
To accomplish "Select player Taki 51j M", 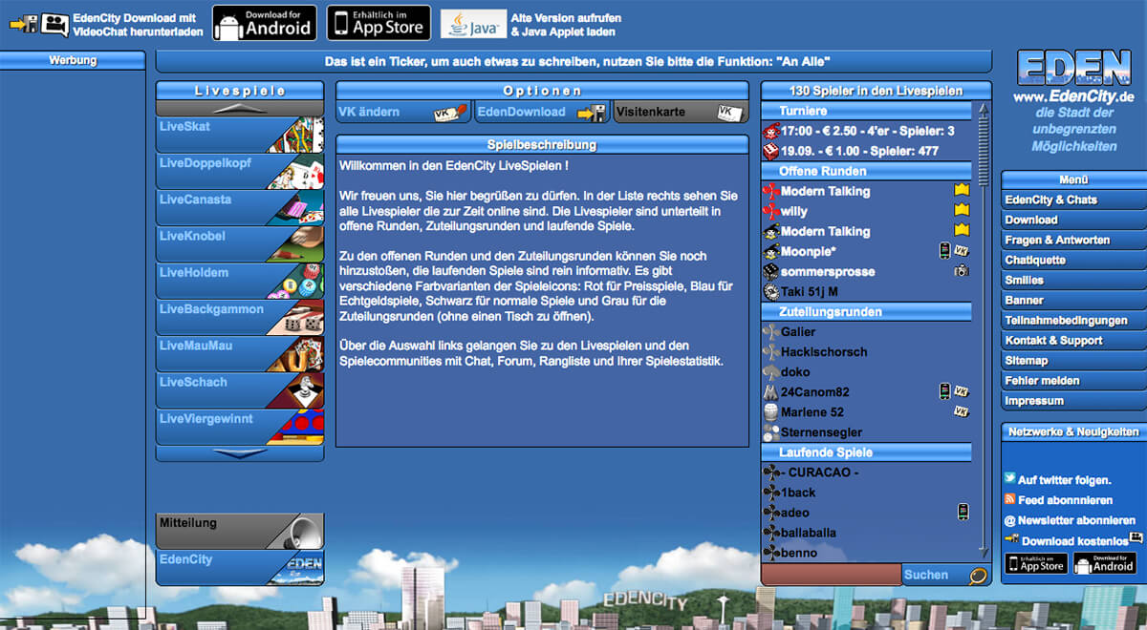I will (867, 292).
